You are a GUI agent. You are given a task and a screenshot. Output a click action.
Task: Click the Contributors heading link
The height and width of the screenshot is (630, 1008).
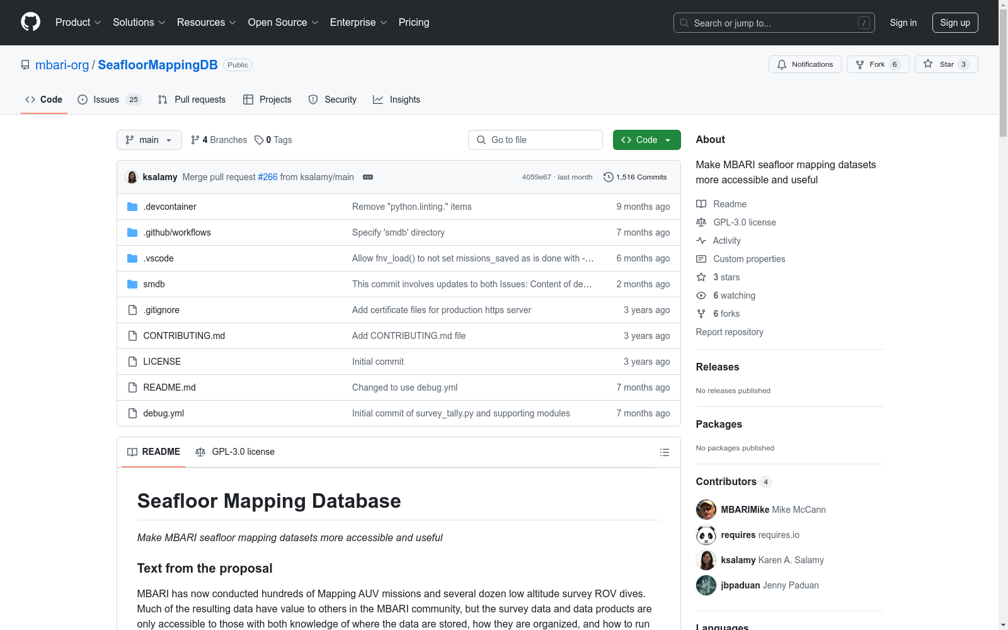pos(734,481)
